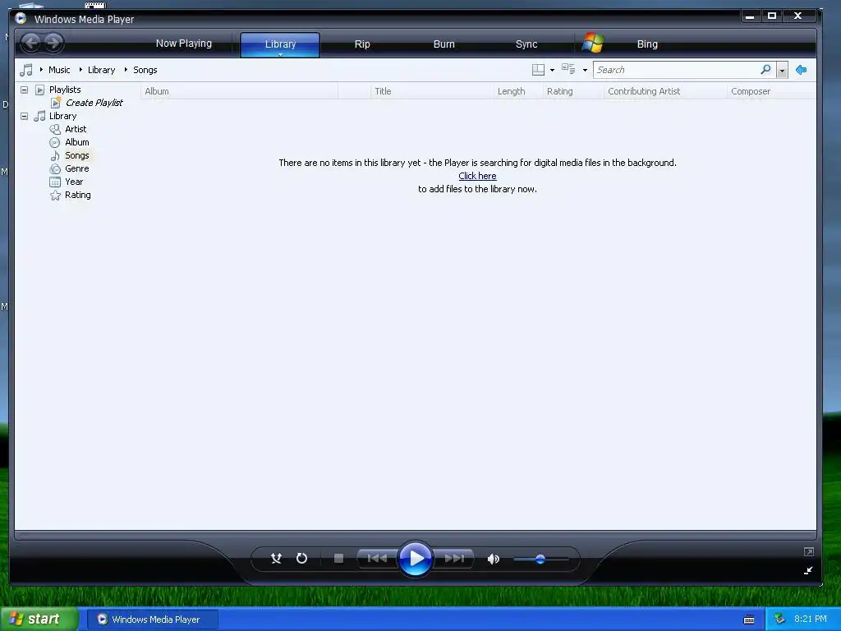This screenshot has width=841, height=631.
Task: Click Windows Media Player taskbar button
Action: (152, 619)
